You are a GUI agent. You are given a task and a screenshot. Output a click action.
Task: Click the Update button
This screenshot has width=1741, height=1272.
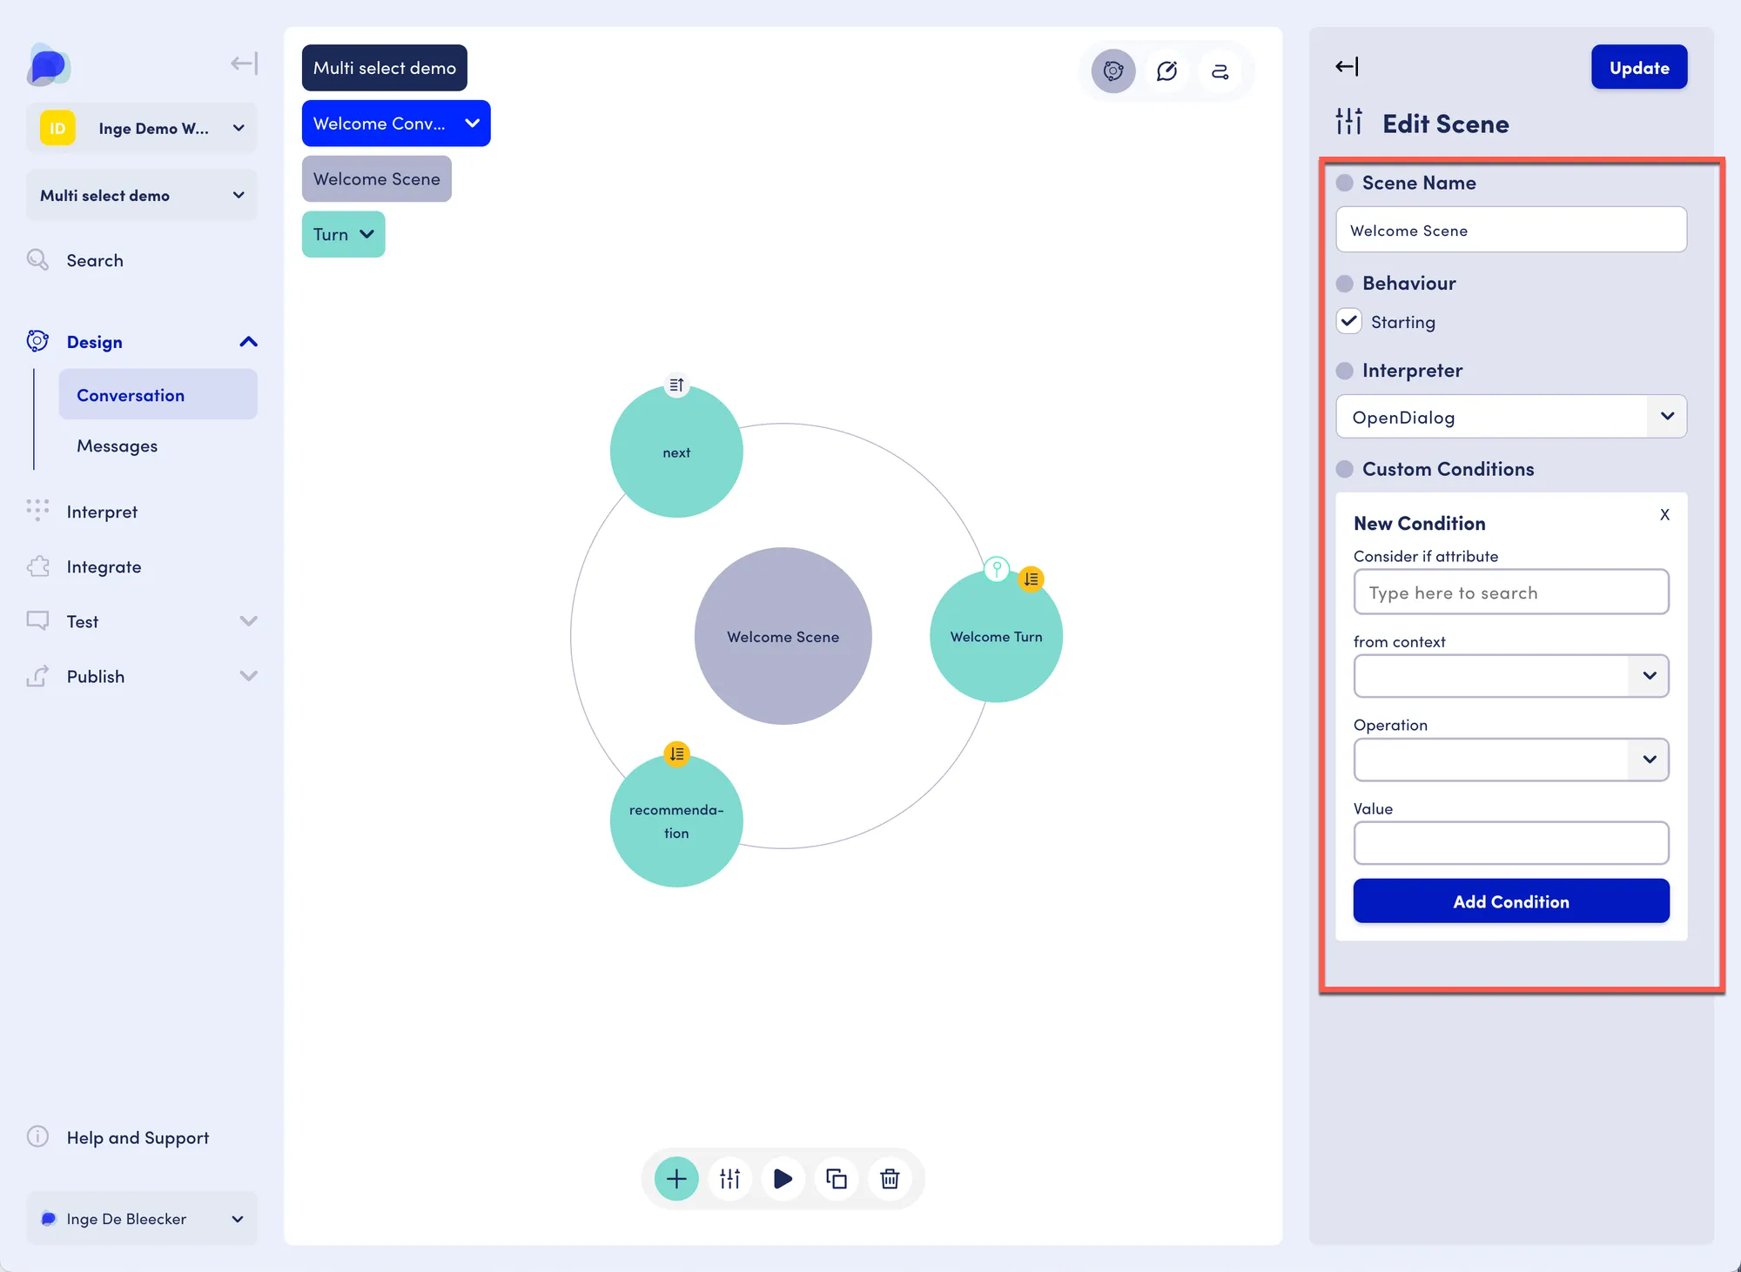[x=1639, y=67]
